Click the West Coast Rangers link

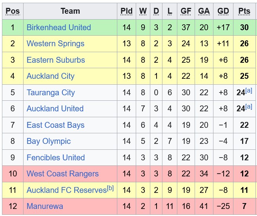(x=62, y=174)
